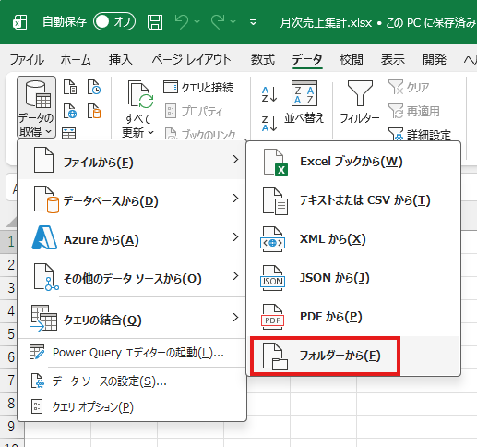Switch to the 表示 tab

tap(393, 59)
